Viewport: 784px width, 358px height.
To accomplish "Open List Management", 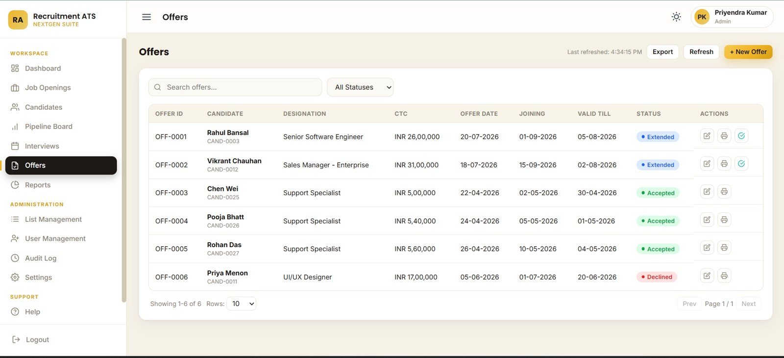I will click(61, 219).
